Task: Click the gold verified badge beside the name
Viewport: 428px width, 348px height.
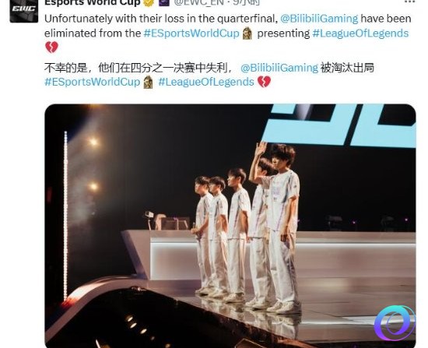Action: click(149, 2)
